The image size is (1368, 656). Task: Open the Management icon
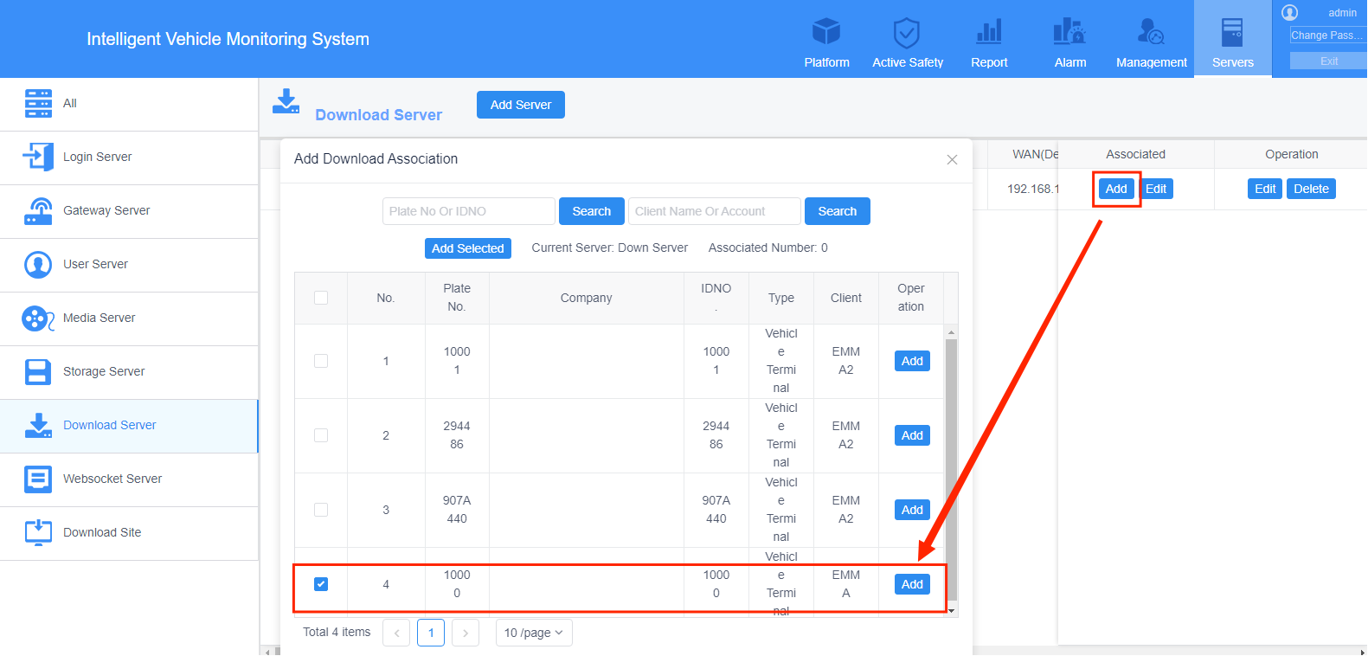(1151, 32)
